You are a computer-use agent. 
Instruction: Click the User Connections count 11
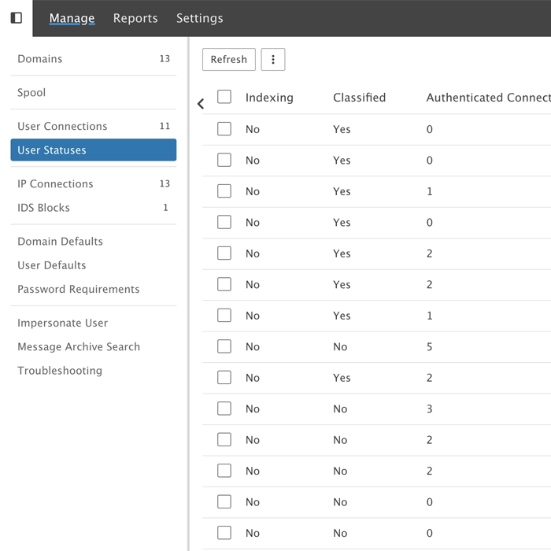point(165,126)
